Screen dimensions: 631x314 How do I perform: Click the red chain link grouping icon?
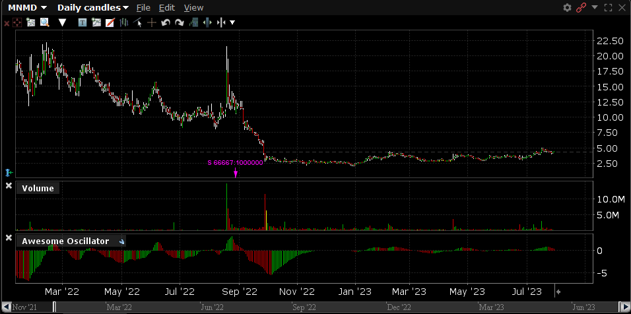pos(581,8)
